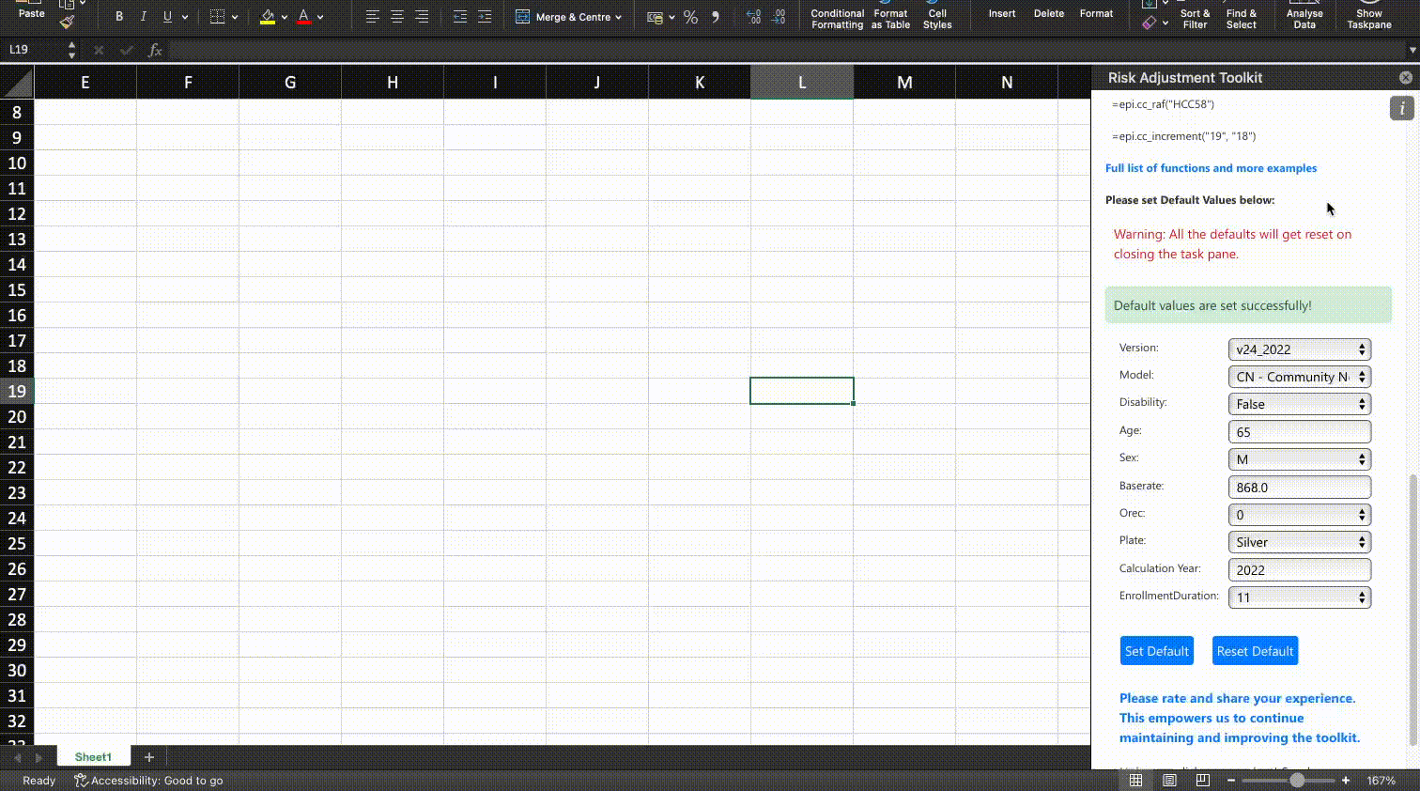Open the Model dropdown
Screen dimensions: 1420x791
[1300, 377]
